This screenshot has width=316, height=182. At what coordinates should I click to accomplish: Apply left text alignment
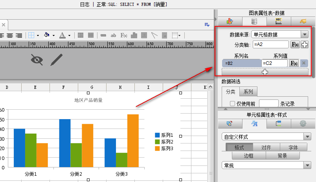click(x=2, y=35)
